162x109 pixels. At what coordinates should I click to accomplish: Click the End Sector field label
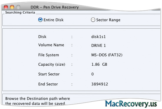click(48, 84)
